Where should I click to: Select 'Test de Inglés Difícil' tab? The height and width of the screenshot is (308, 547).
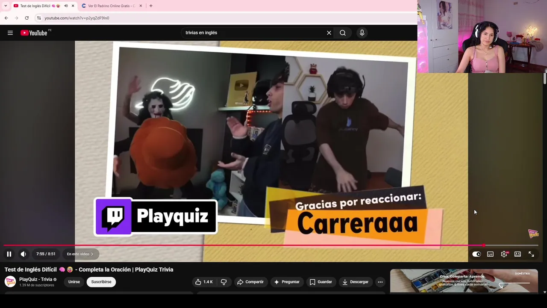click(35, 6)
